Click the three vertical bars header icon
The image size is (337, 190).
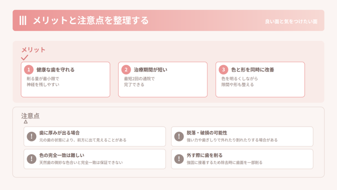point(23,21)
